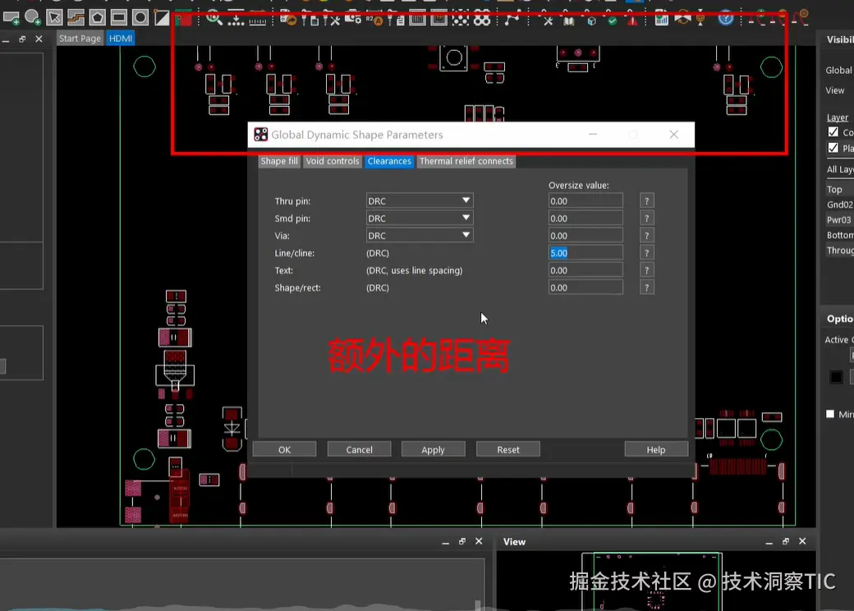Viewport: 854px width, 611px height.
Task: Select the Pwr03 layer row in Visibility
Action: [838, 219]
